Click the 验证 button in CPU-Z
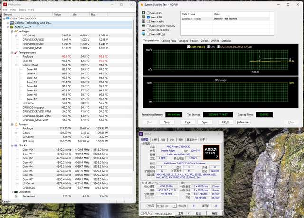The width and height of the screenshot is (304, 218). [198, 213]
